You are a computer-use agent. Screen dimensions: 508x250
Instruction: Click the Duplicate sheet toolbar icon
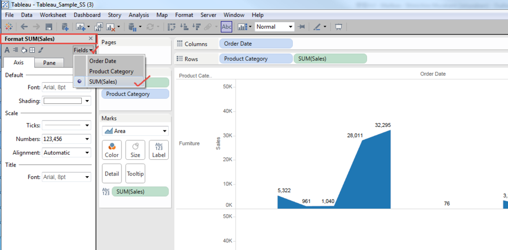(99, 27)
